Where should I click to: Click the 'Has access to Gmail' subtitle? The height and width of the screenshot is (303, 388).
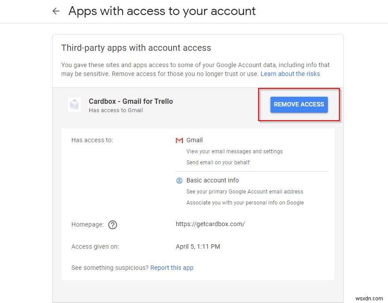click(x=116, y=110)
